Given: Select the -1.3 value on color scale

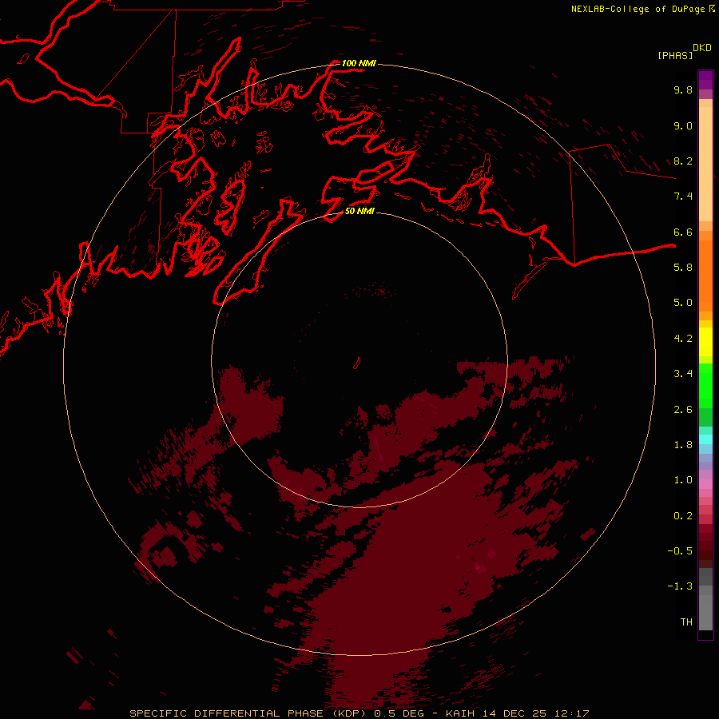Looking at the screenshot, I should point(680,586).
